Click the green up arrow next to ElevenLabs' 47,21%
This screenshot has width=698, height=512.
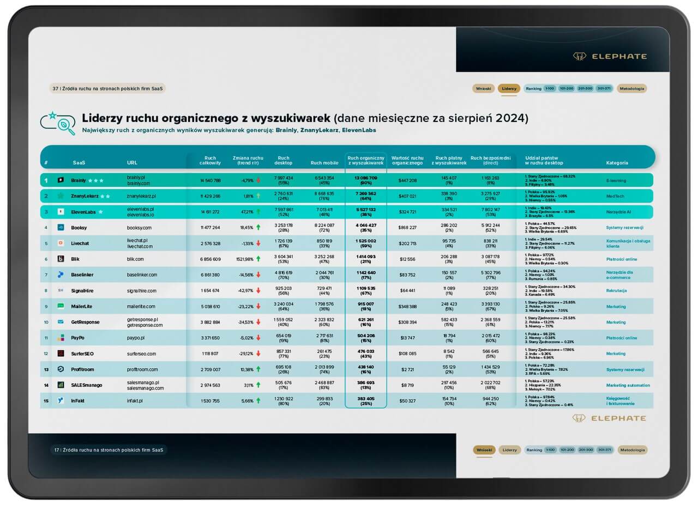[258, 212]
